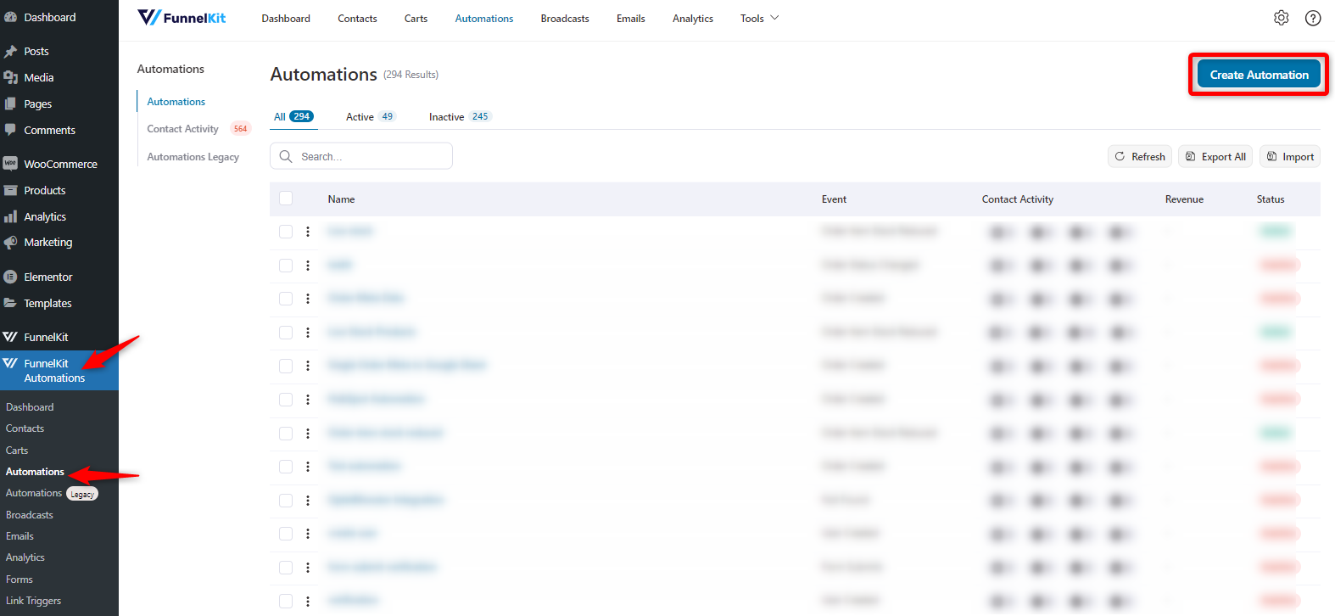Click the Comments bubble icon

tap(10, 130)
